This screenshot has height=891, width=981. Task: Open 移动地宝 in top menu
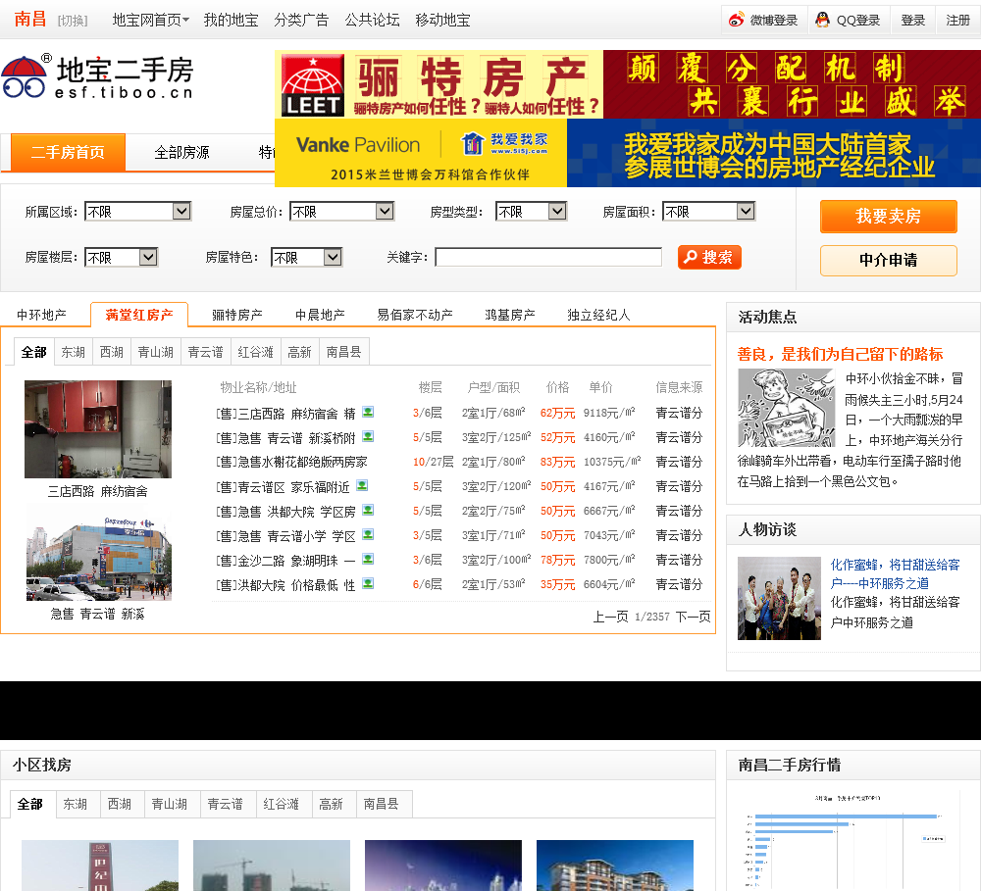point(443,20)
